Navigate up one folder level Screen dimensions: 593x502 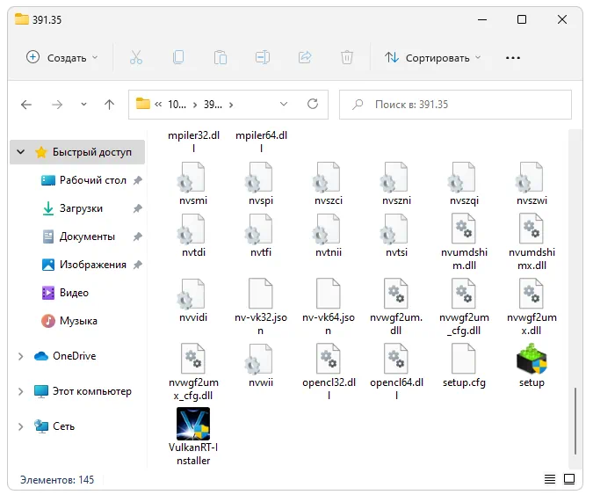click(109, 104)
